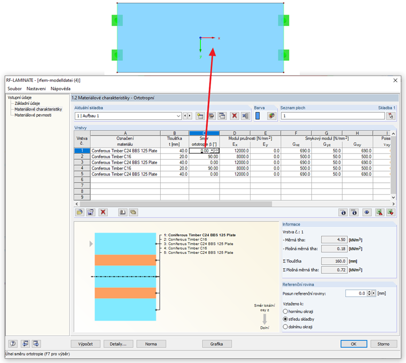Click the spinner of the β cell row 1

[x=217, y=151]
